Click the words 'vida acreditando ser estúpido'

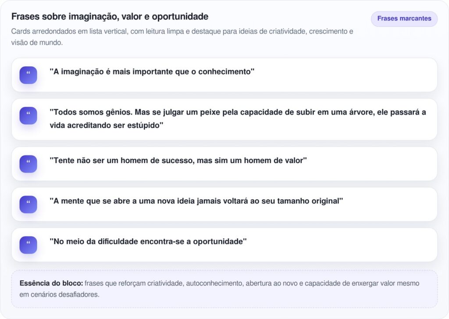(107, 125)
